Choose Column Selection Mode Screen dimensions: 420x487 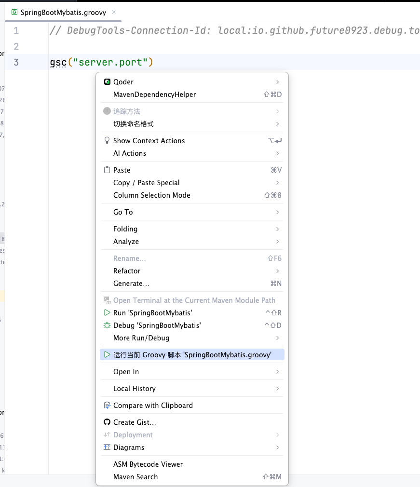point(192,195)
